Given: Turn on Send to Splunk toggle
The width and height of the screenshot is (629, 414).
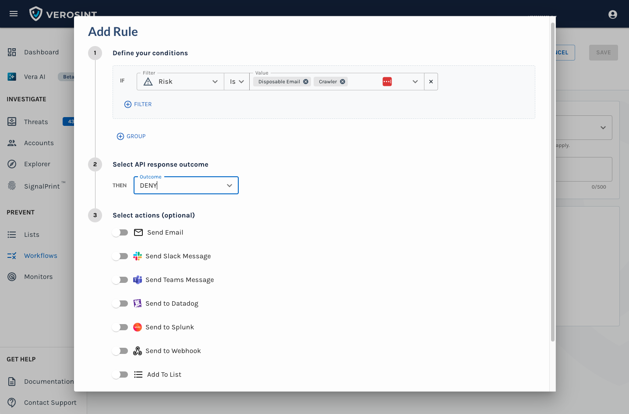Looking at the screenshot, I should coord(120,327).
